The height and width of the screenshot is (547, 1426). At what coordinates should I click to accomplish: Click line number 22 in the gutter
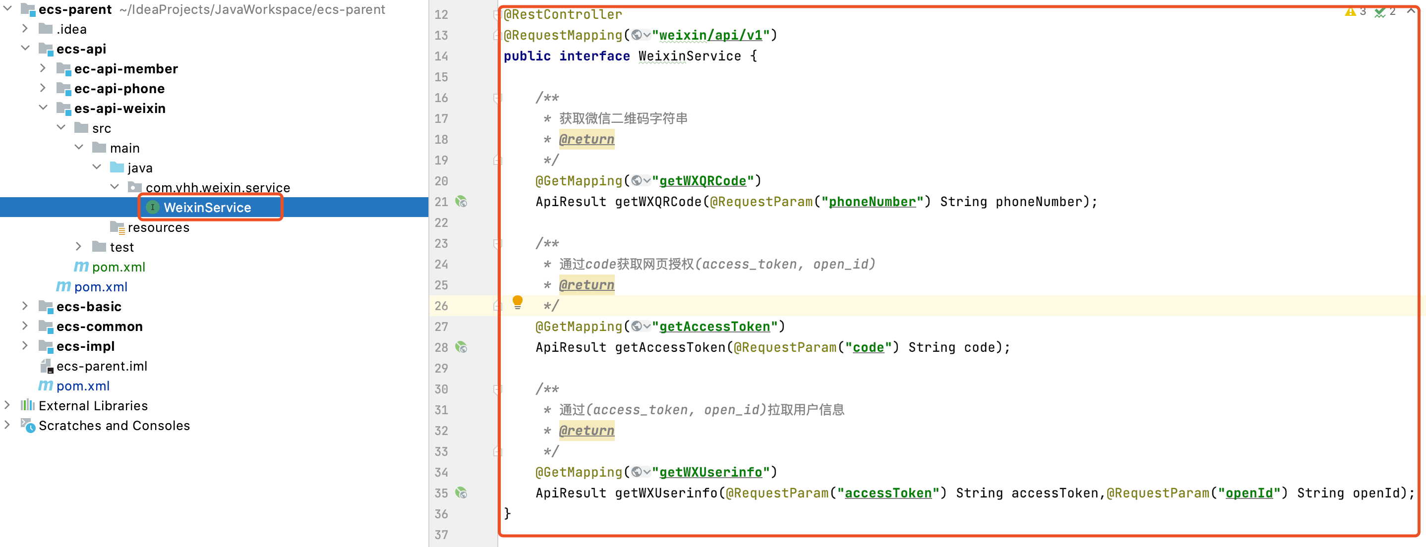441,223
